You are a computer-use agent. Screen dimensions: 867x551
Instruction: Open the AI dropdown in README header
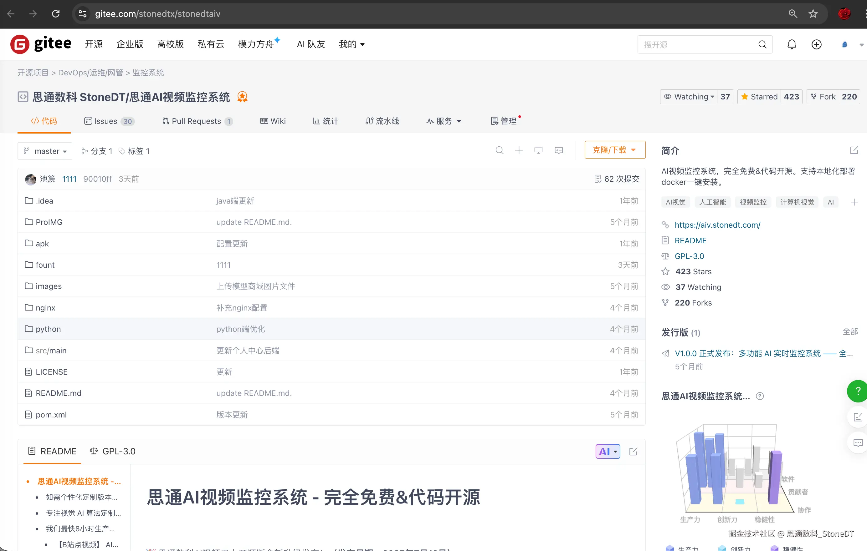pos(608,451)
